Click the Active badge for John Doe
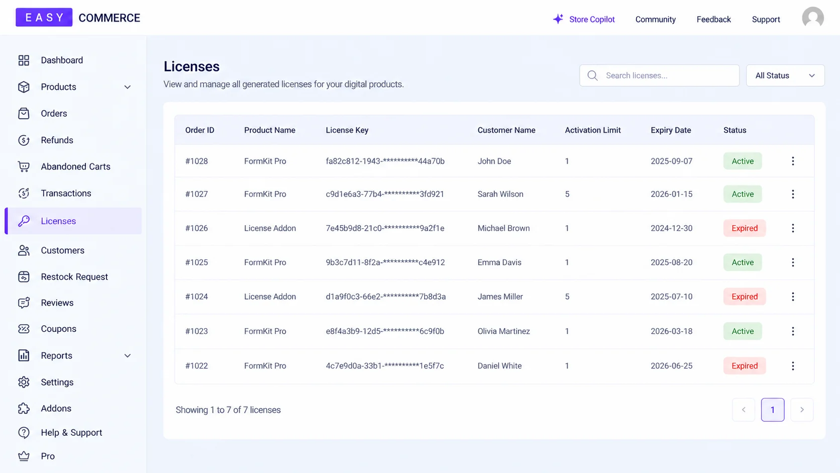840x473 pixels. [743, 161]
